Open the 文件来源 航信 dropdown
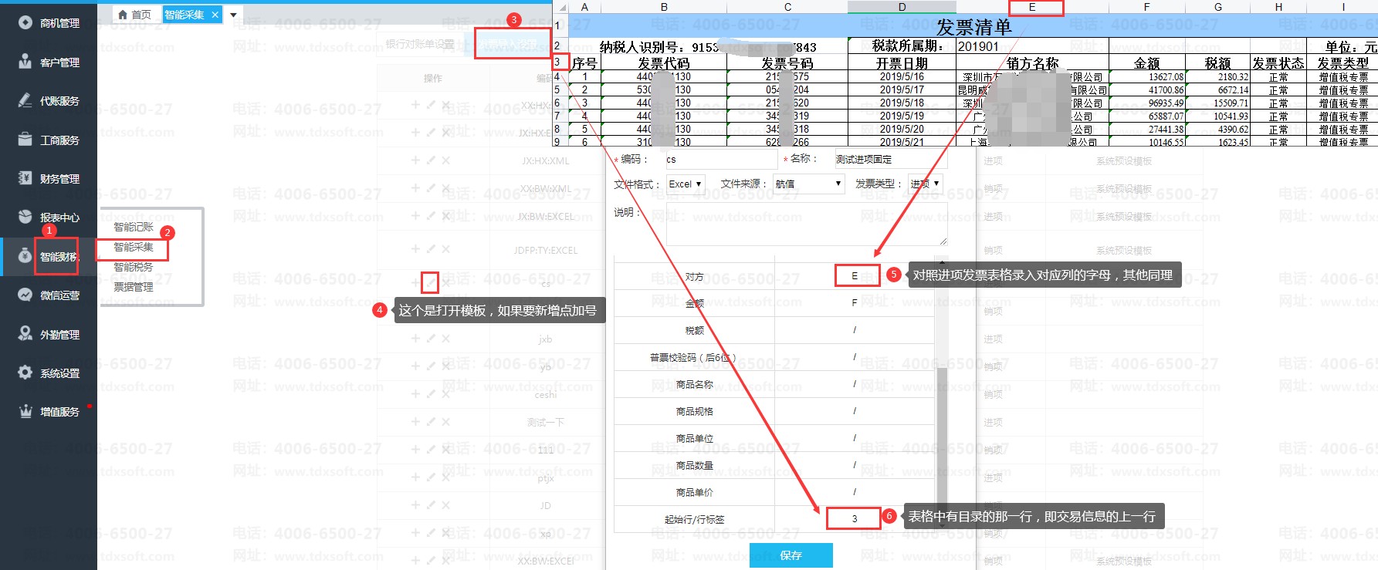1378x570 pixels. tap(808, 184)
